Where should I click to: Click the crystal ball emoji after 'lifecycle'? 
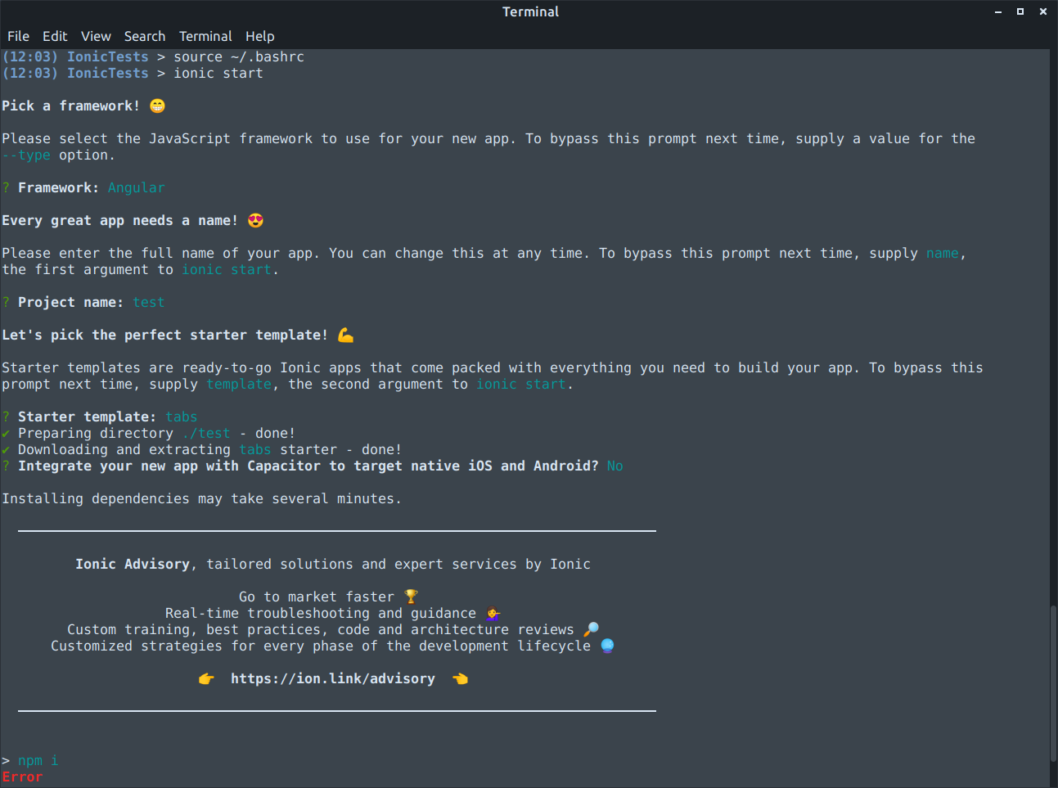click(x=607, y=646)
